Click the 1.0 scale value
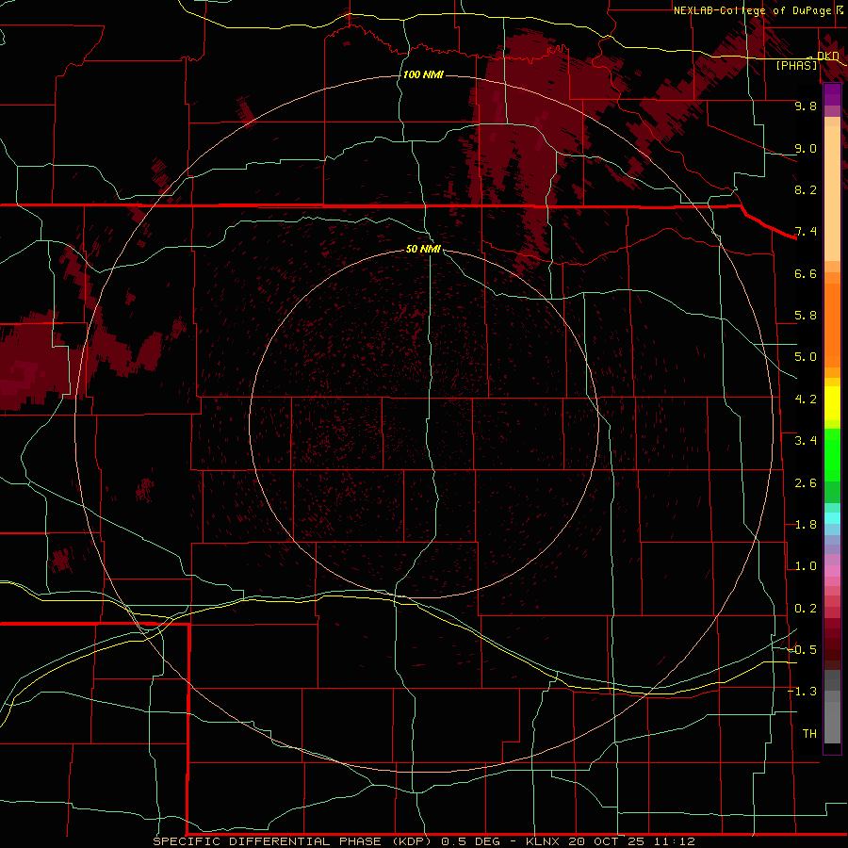This screenshot has height=848, width=848. coord(806,566)
